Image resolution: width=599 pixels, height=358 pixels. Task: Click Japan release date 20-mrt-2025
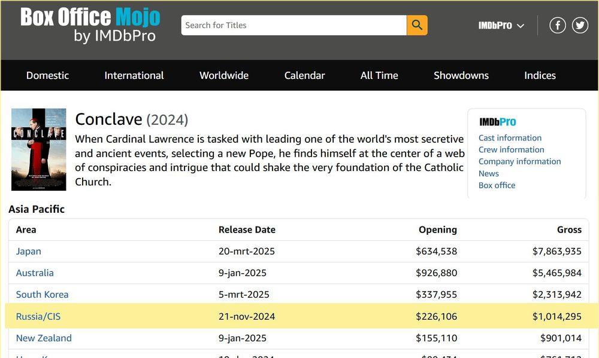[x=246, y=251]
